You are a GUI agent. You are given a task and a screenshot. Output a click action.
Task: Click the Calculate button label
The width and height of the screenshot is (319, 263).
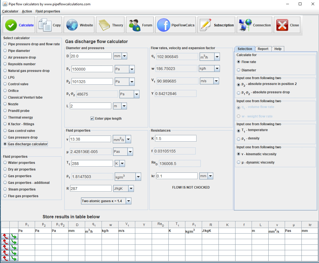coord(26,25)
